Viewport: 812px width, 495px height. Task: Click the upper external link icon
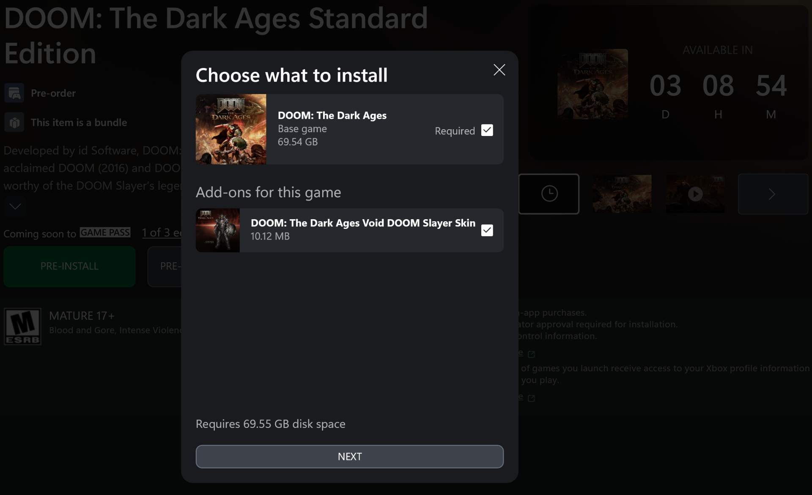coord(531,354)
